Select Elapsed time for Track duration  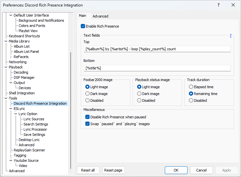click(191, 87)
